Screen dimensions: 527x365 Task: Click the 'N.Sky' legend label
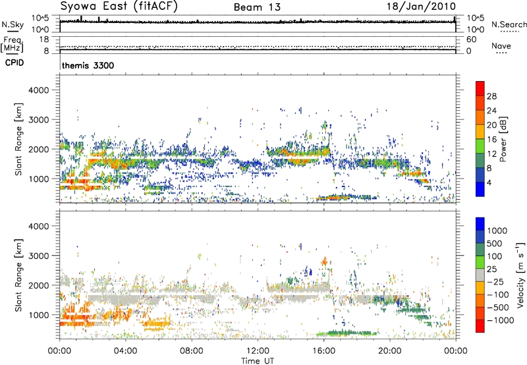(x=13, y=24)
